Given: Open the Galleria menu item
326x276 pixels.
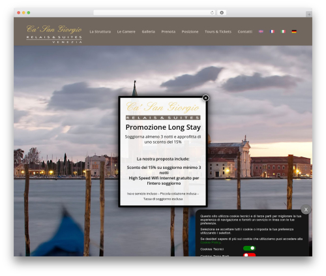Looking at the screenshot, I should 149,32.
